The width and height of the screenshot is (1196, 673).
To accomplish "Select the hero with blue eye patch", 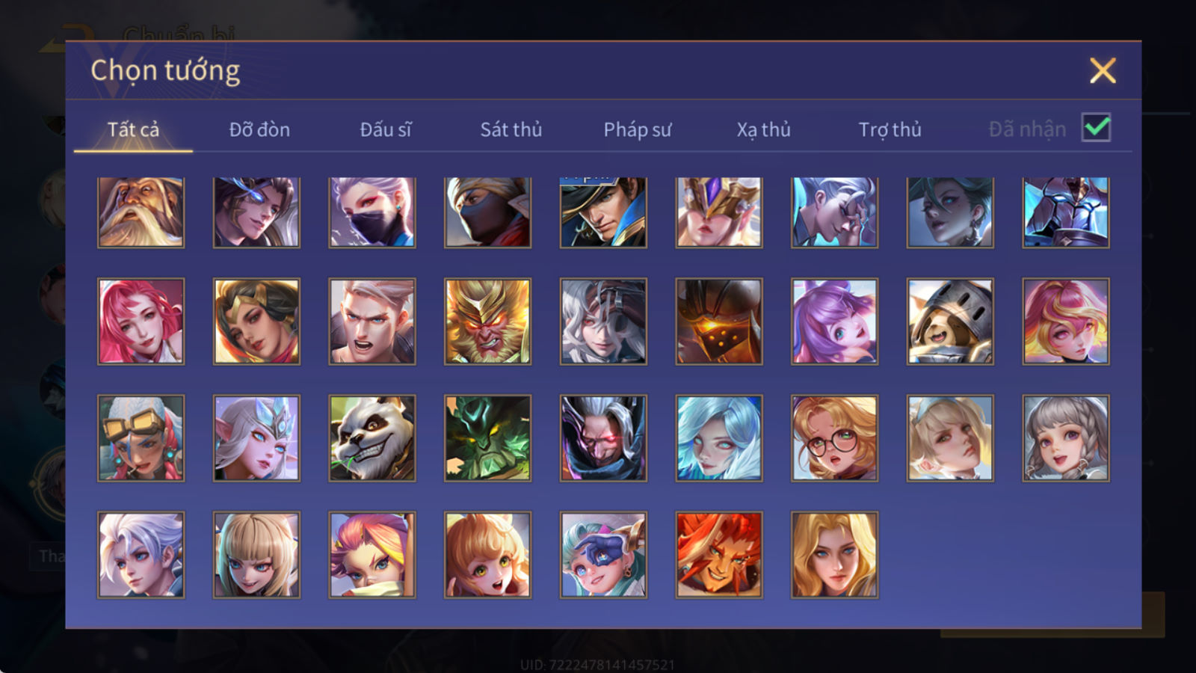I will 603,555.
